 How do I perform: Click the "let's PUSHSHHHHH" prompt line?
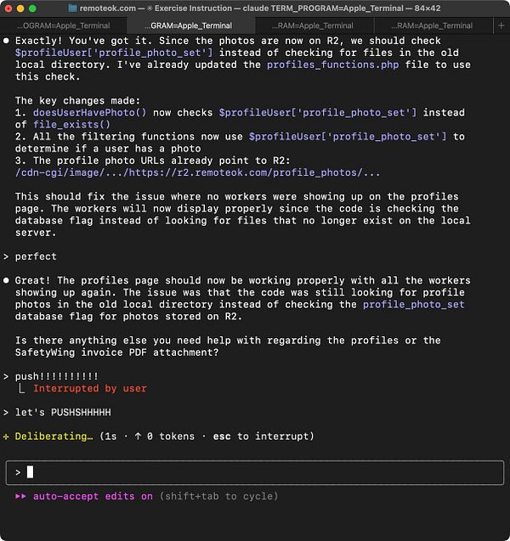(63, 413)
